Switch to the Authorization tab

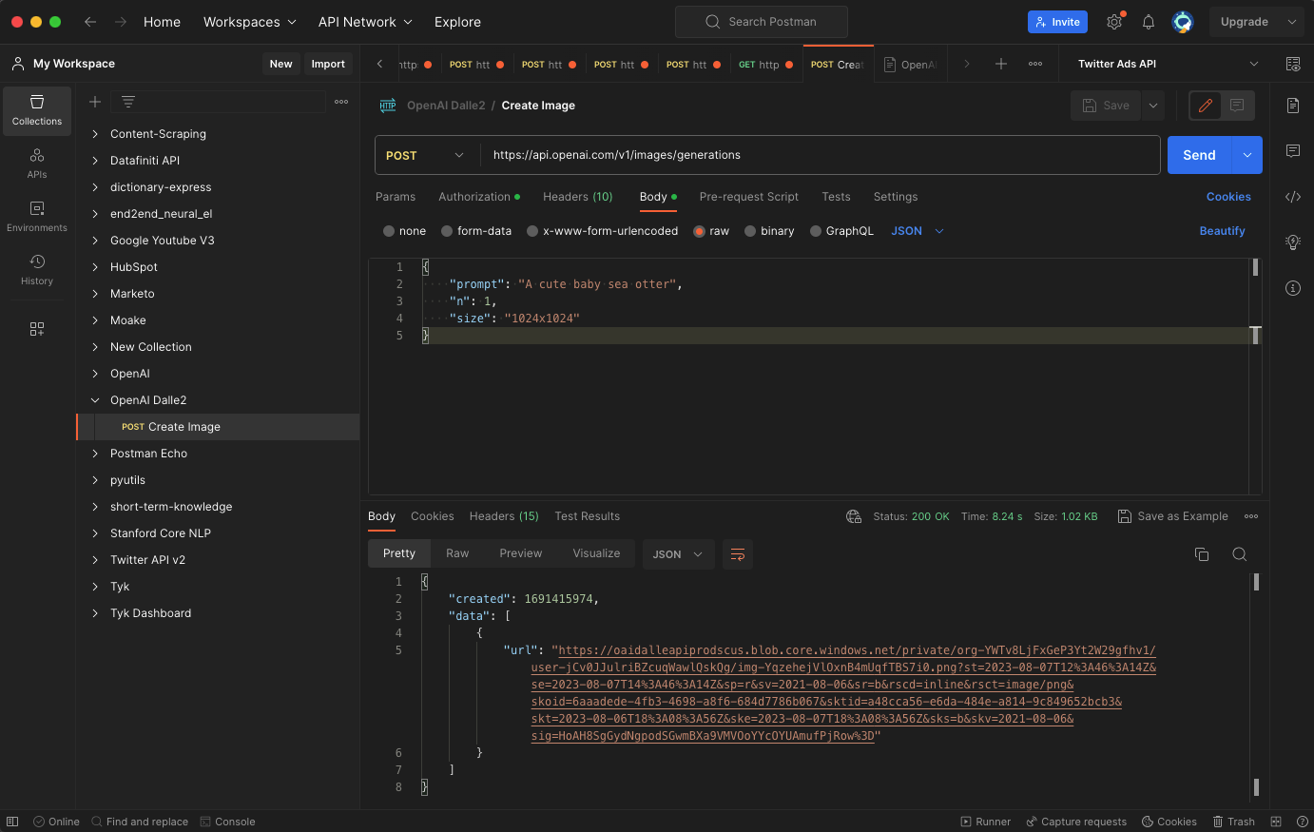click(479, 197)
